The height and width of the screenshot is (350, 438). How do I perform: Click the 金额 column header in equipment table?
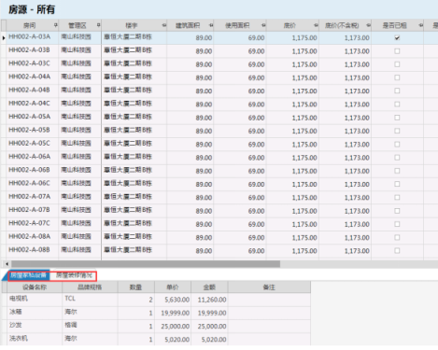209,287
